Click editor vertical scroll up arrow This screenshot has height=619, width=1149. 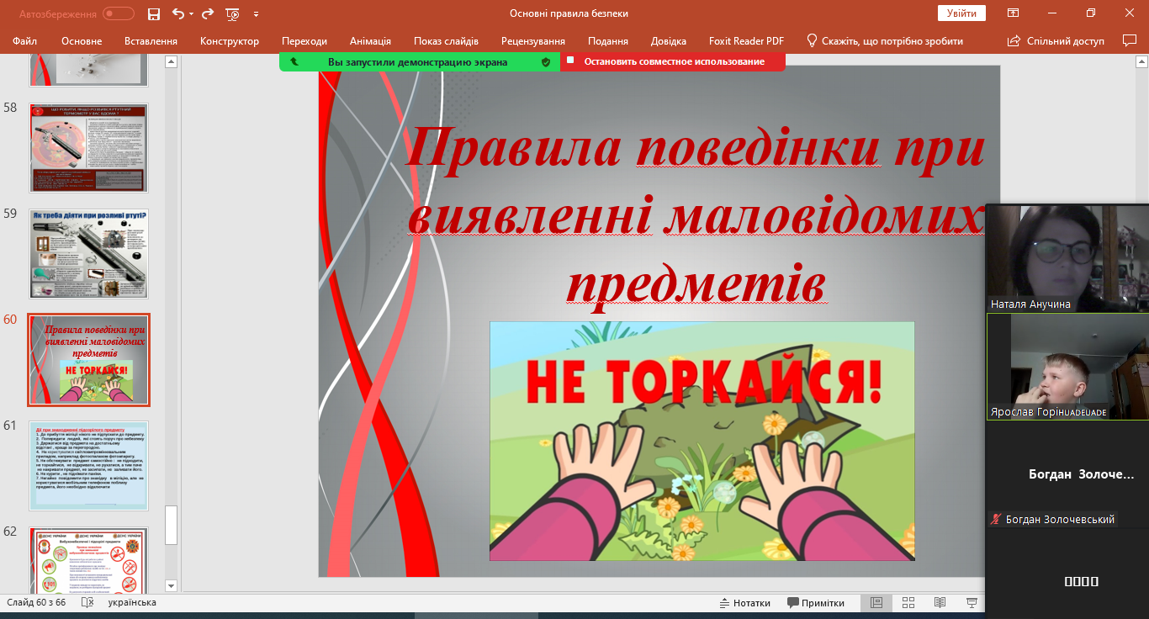click(x=1143, y=61)
